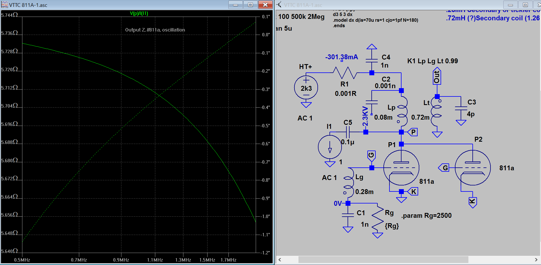Click the G label left of tube P2
Viewport: 541px width, 265px height.
(x=444, y=168)
